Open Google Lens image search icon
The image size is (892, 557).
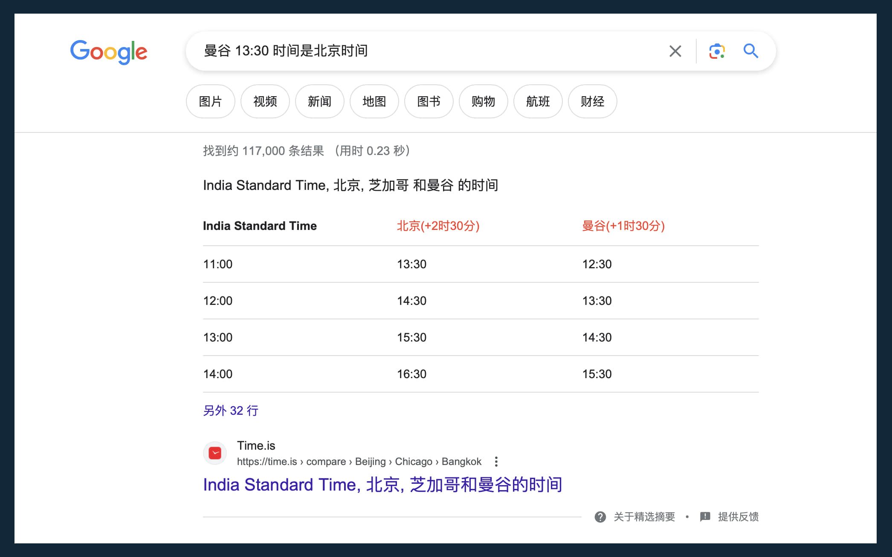click(x=717, y=51)
